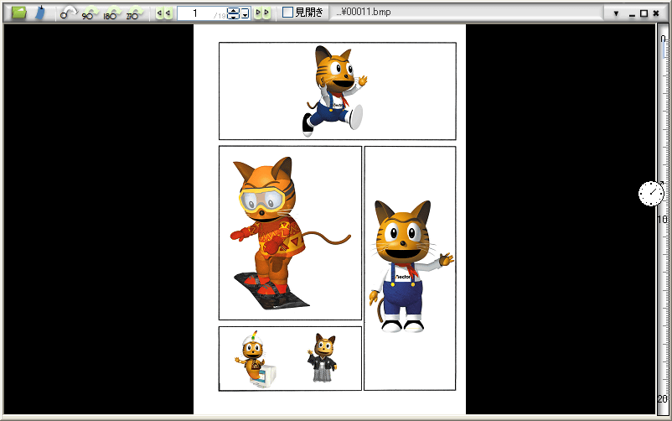Jump to the first page
Viewport: 672px width, 421px height.
coord(159,13)
